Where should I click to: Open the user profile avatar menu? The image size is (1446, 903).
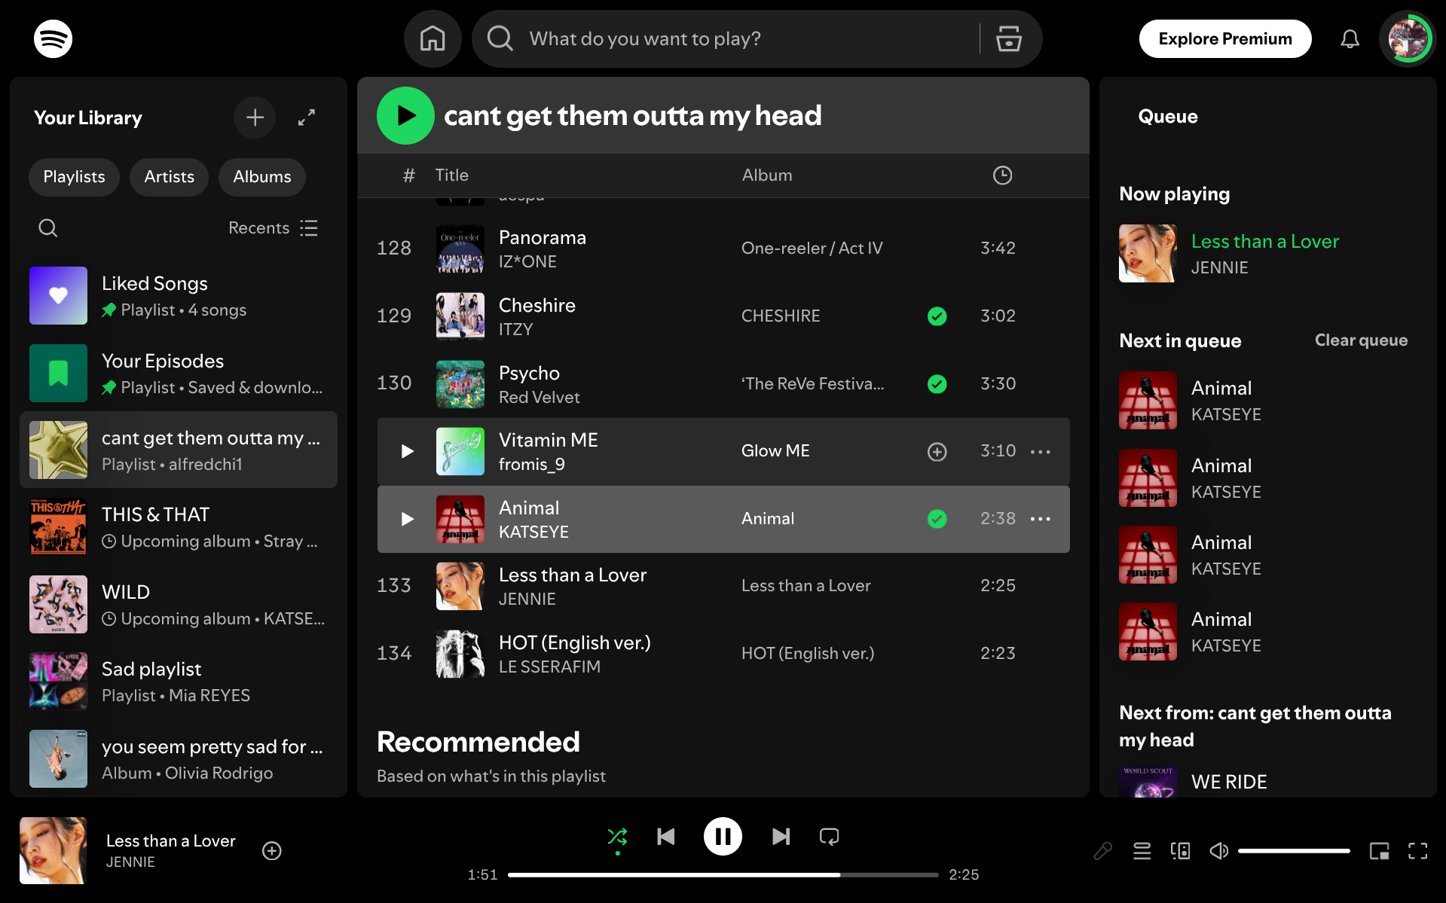[x=1408, y=38]
